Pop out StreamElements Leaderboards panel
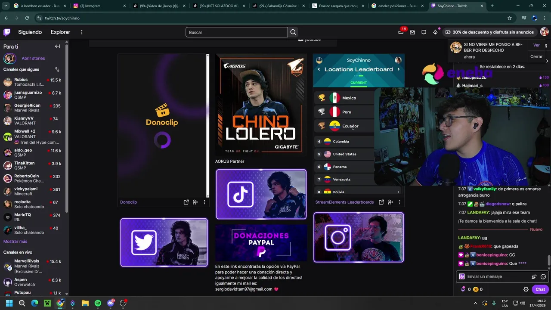 pyautogui.click(x=381, y=202)
